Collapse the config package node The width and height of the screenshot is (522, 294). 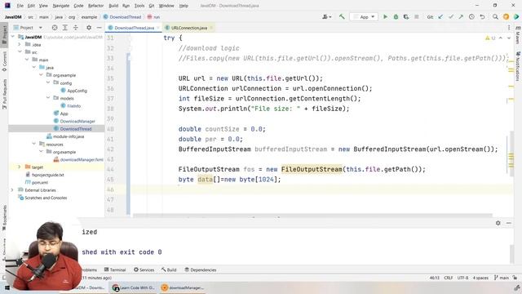[x=48, y=82]
